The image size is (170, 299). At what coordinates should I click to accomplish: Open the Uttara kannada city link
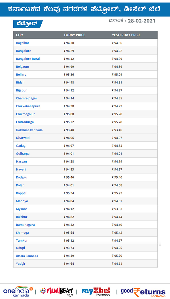click(x=27, y=256)
